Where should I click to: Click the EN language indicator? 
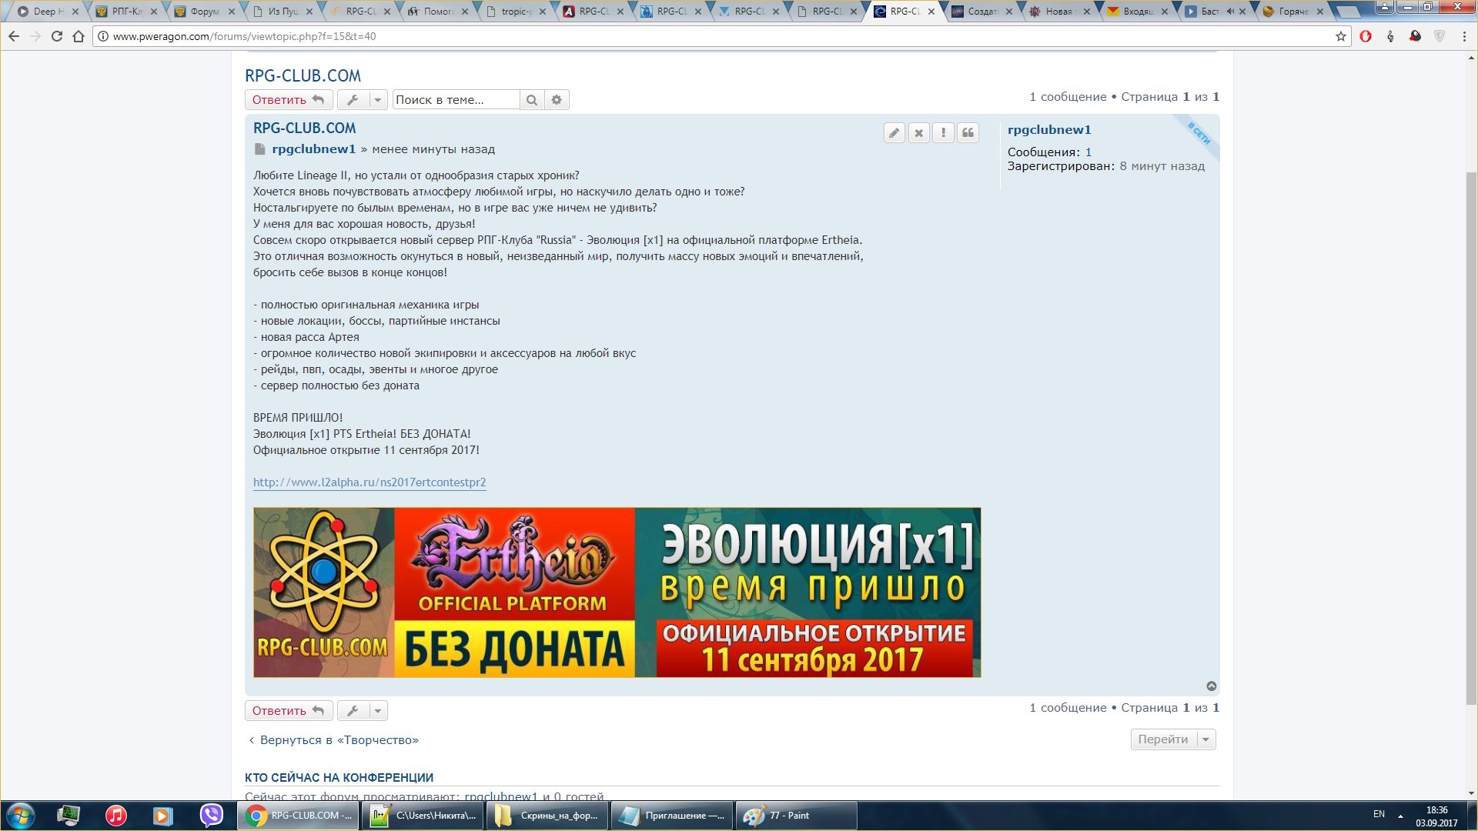tap(1379, 814)
